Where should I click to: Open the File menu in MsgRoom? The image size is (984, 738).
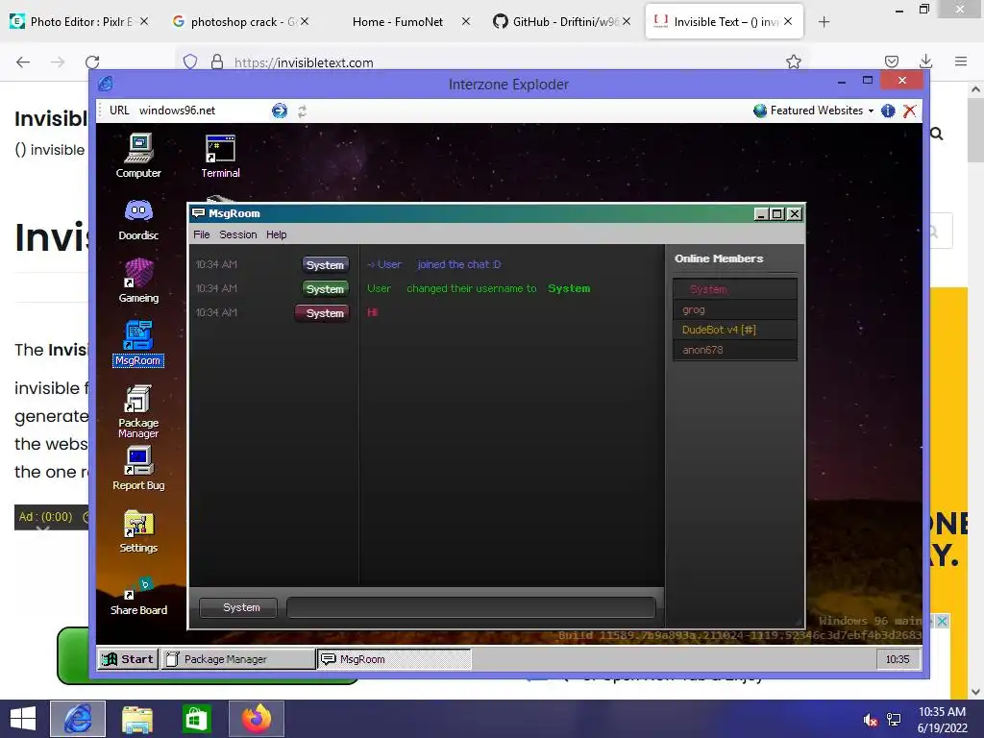(202, 234)
